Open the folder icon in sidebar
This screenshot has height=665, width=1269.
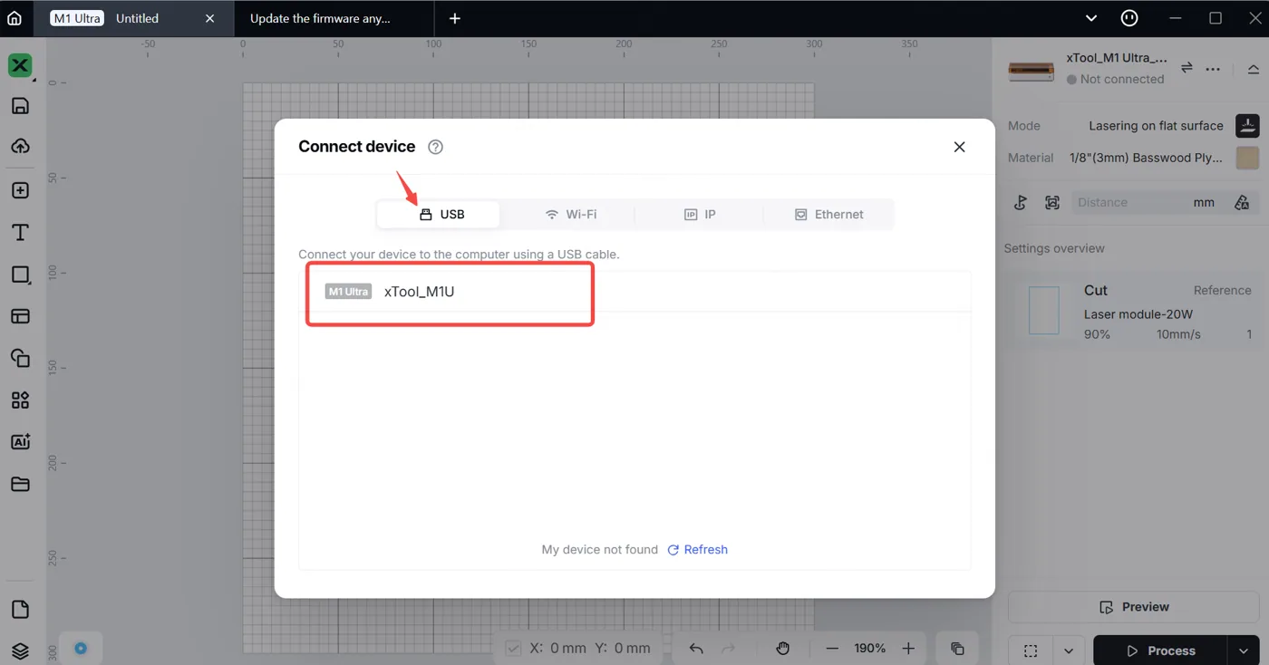click(x=20, y=484)
